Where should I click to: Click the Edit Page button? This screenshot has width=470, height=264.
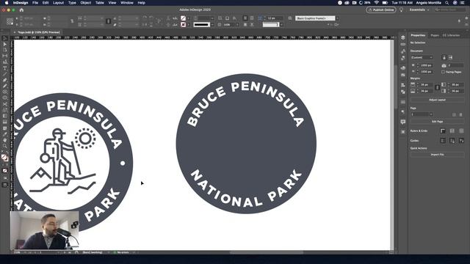pos(437,122)
